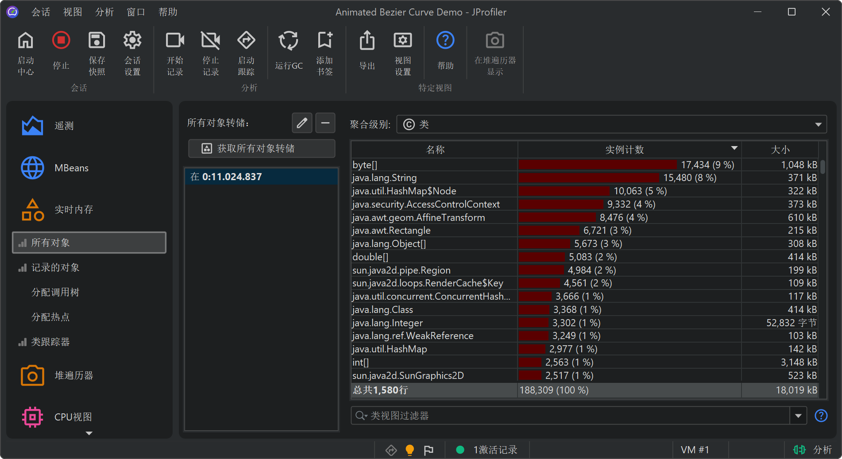The width and height of the screenshot is (842, 459).
Task: Toggle Start Tracking (启动跟踪) button
Action: pyautogui.click(x=246, y=41)
